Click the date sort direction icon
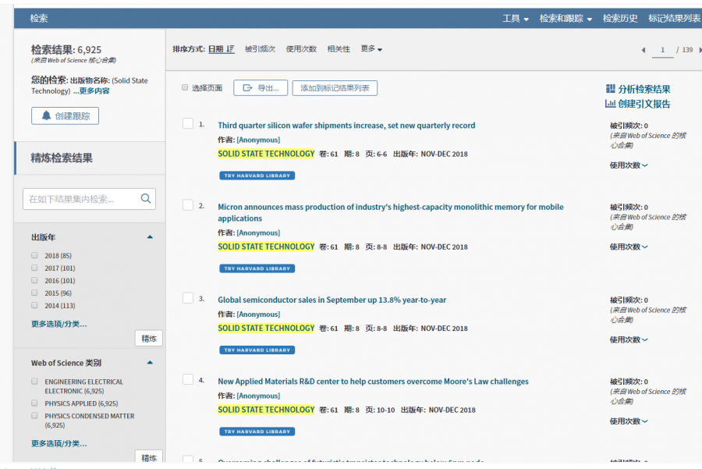The width and height of the screenshot is (702, 469). pos(230,49)
